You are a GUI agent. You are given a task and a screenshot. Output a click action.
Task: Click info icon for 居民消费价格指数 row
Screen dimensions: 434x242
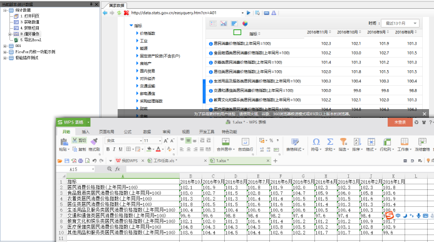click(210, 43)
